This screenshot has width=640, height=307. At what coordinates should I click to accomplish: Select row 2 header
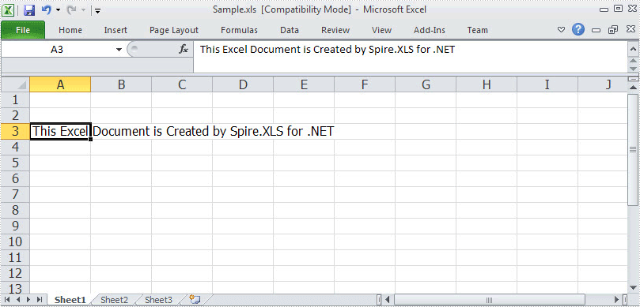tap(16, 116)
